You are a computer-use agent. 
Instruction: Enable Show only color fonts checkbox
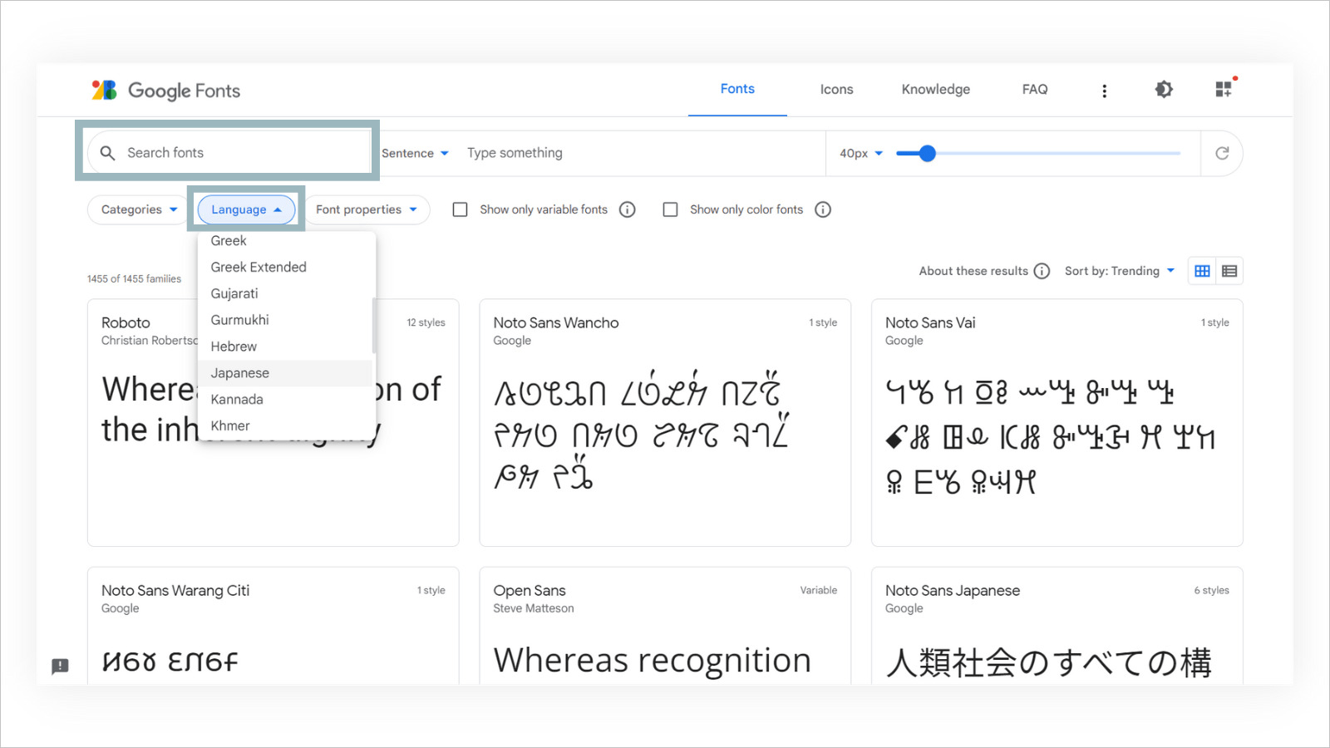[670, 209]
